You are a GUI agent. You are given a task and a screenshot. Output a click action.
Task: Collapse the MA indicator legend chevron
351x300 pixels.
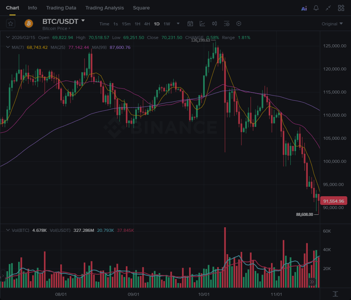tap(8, 47)
